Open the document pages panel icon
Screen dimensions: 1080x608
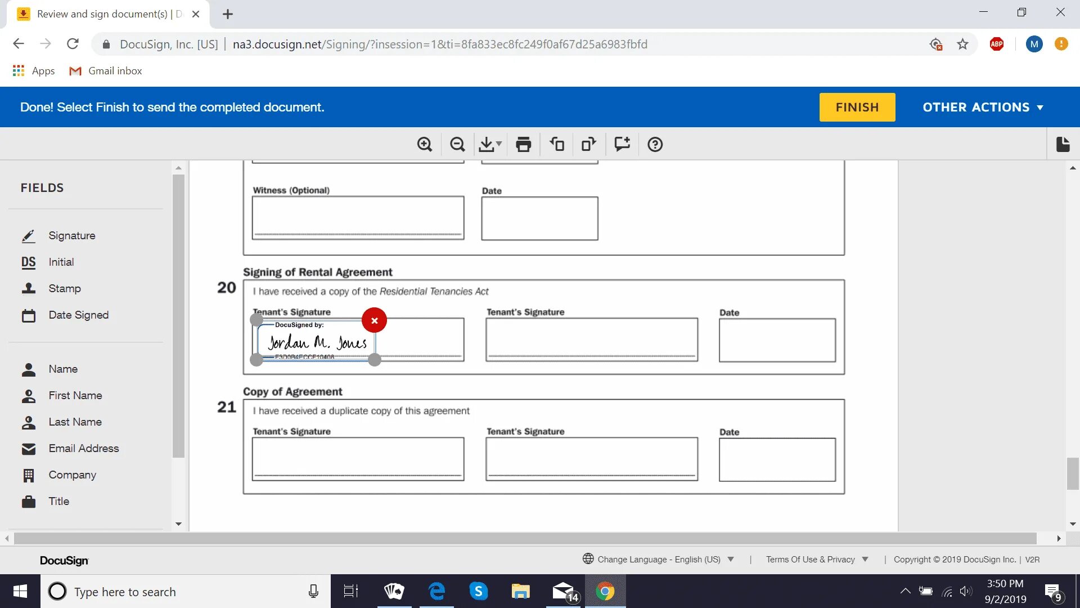point(1063,145)
